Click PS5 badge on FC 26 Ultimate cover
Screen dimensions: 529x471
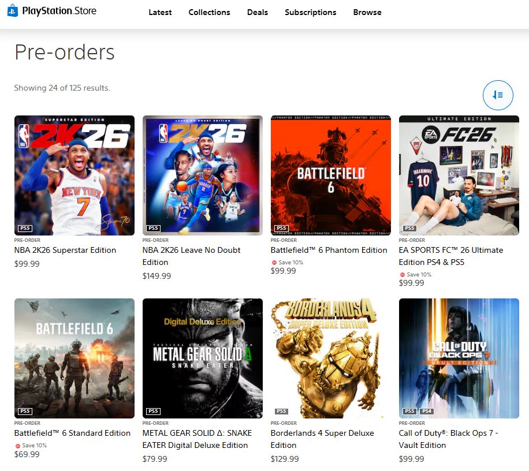(409, 228)
